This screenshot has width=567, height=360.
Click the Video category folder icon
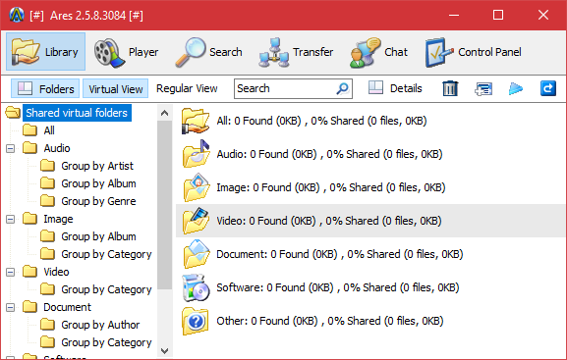pos(196,221)
